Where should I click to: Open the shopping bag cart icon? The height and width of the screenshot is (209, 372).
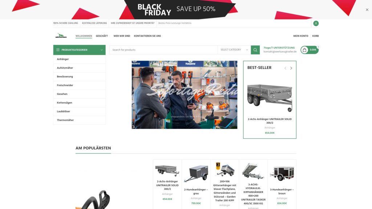[305, 50]
